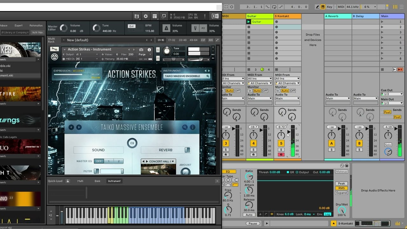
Task: Minimize Kontakt rack view icon
Action: (x=163, y=16)
